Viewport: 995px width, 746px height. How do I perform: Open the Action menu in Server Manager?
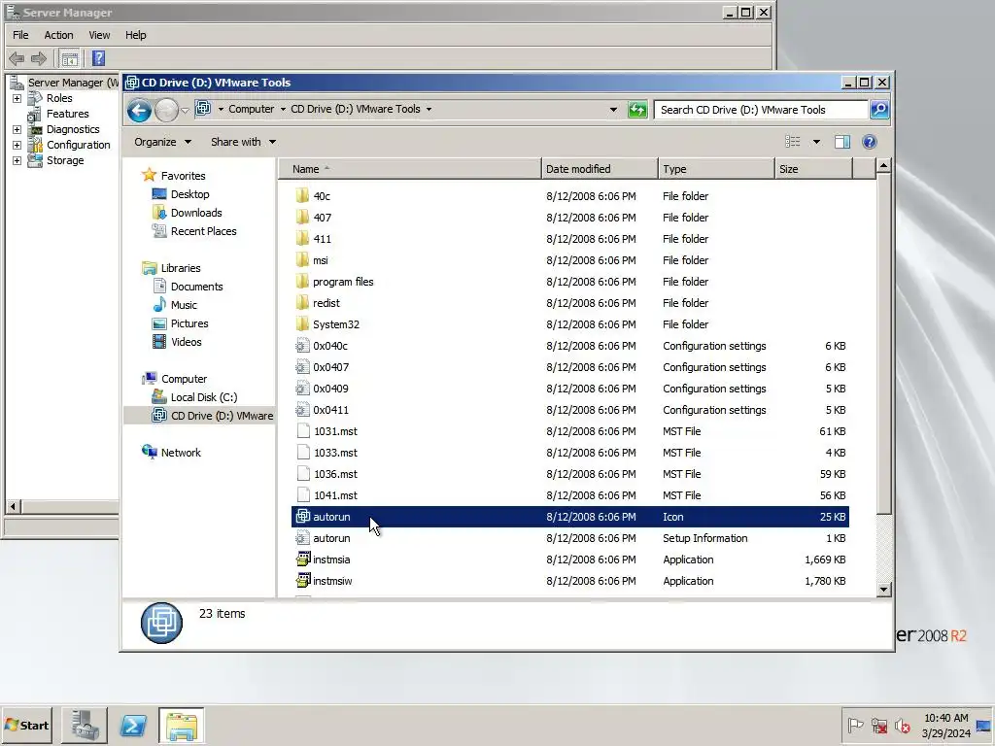[x=58, y=35]
